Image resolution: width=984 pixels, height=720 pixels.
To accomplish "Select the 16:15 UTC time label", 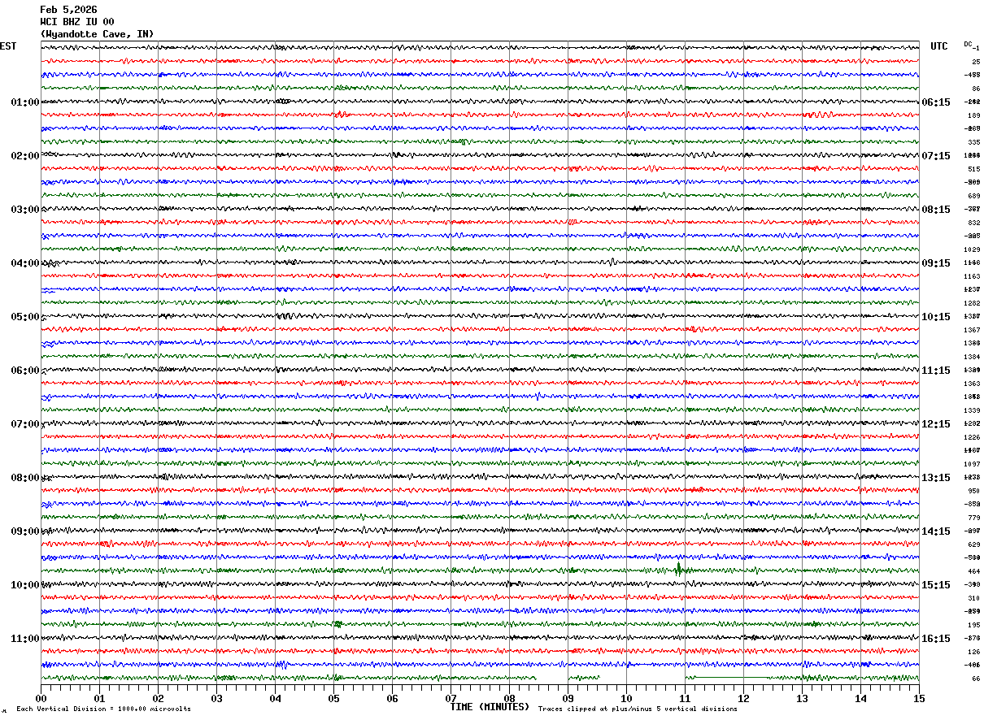I will tap(935, 639).
